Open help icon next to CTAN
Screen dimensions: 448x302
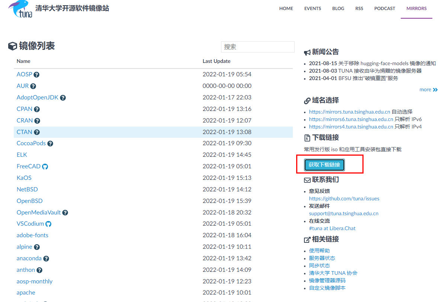[37, 132]
